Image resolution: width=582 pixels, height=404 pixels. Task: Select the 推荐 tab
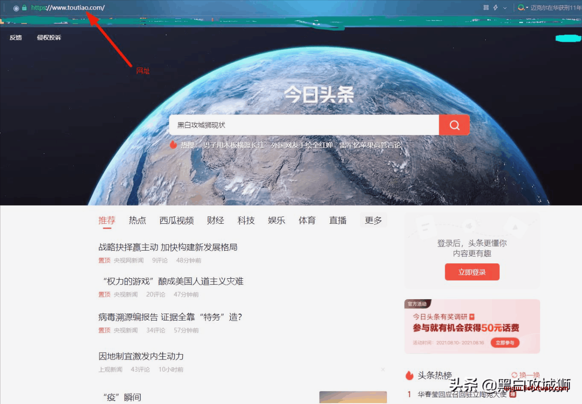107,221
